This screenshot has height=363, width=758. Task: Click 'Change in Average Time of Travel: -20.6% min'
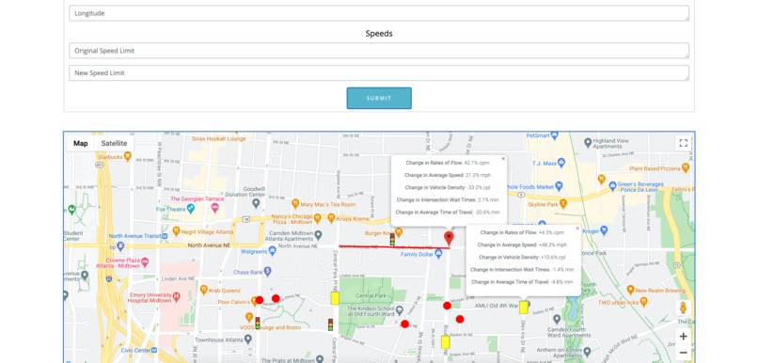click(x=448, y=213)
